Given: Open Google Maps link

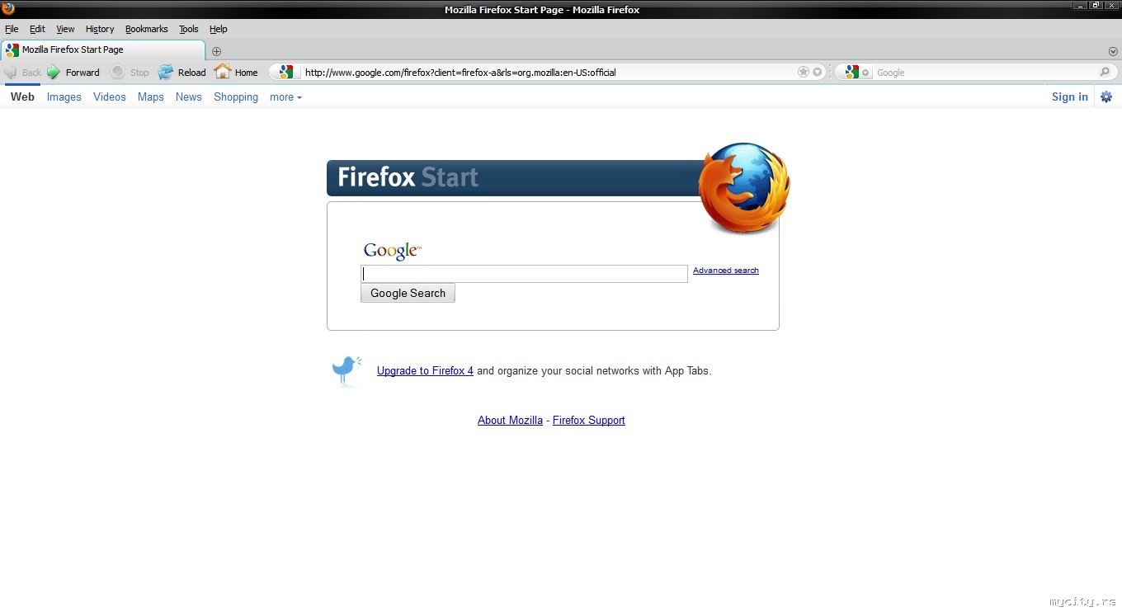Looking at the screenshot, I should point(151,97).
